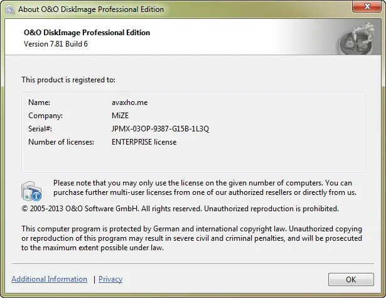This screenshot has height=298, width=386.
Task: Click the O&O DiskImage Professional Edition heading
Action: click(87, 33)
